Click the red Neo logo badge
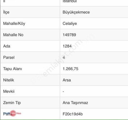 click(13, 113)
